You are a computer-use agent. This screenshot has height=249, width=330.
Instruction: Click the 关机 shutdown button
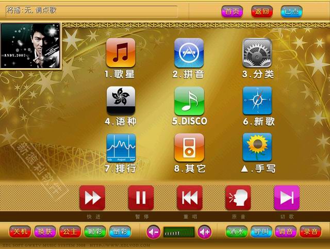coord(20,232)
